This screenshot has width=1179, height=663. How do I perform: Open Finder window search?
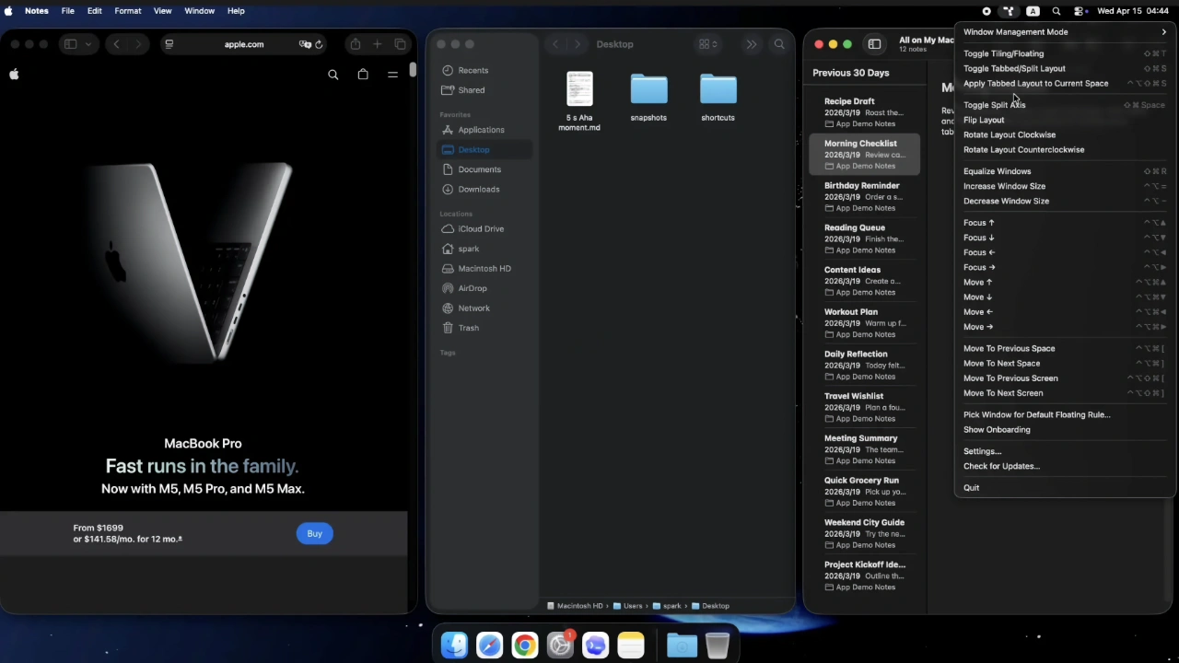coord(779,44)
